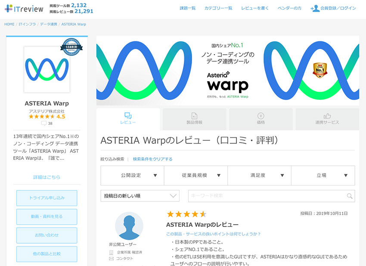Click the speech bubble icon in the レビュー tab
Image resolution: width=366 pixels, height=266 pixels.
128,115
